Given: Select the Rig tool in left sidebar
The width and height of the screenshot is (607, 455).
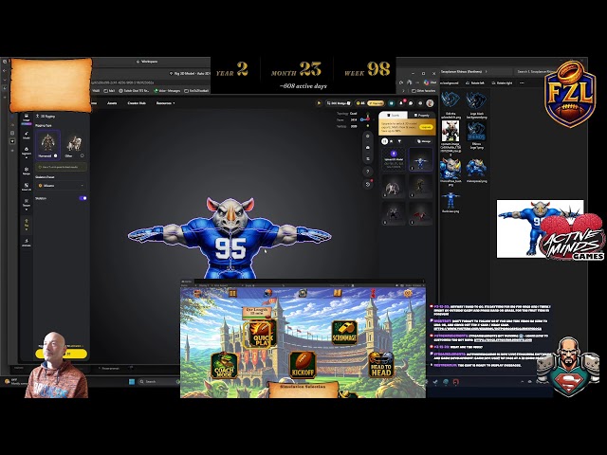Looking at the screenshot, I should click(27, 224).
